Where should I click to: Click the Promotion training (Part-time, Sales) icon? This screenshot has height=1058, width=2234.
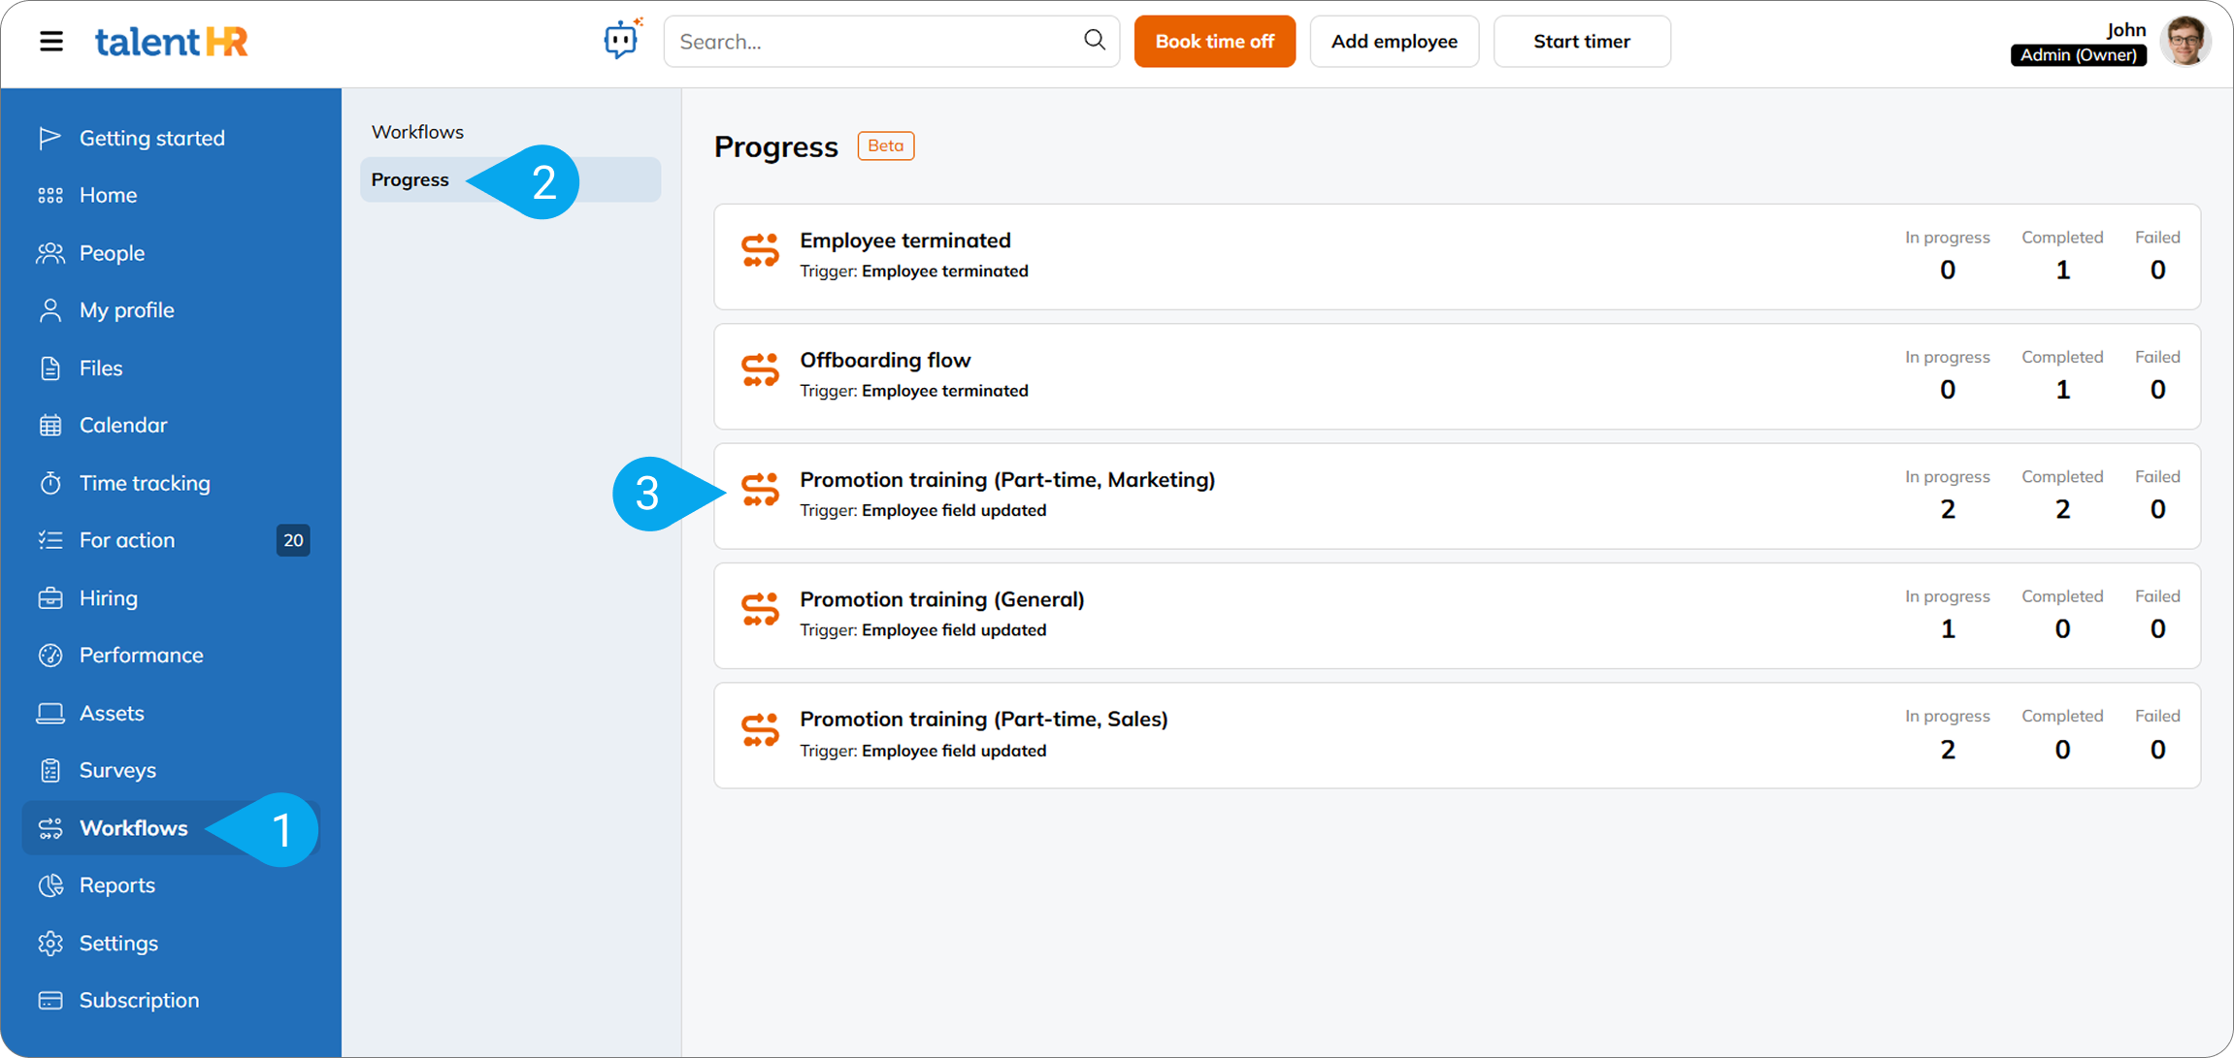[760, 729]
